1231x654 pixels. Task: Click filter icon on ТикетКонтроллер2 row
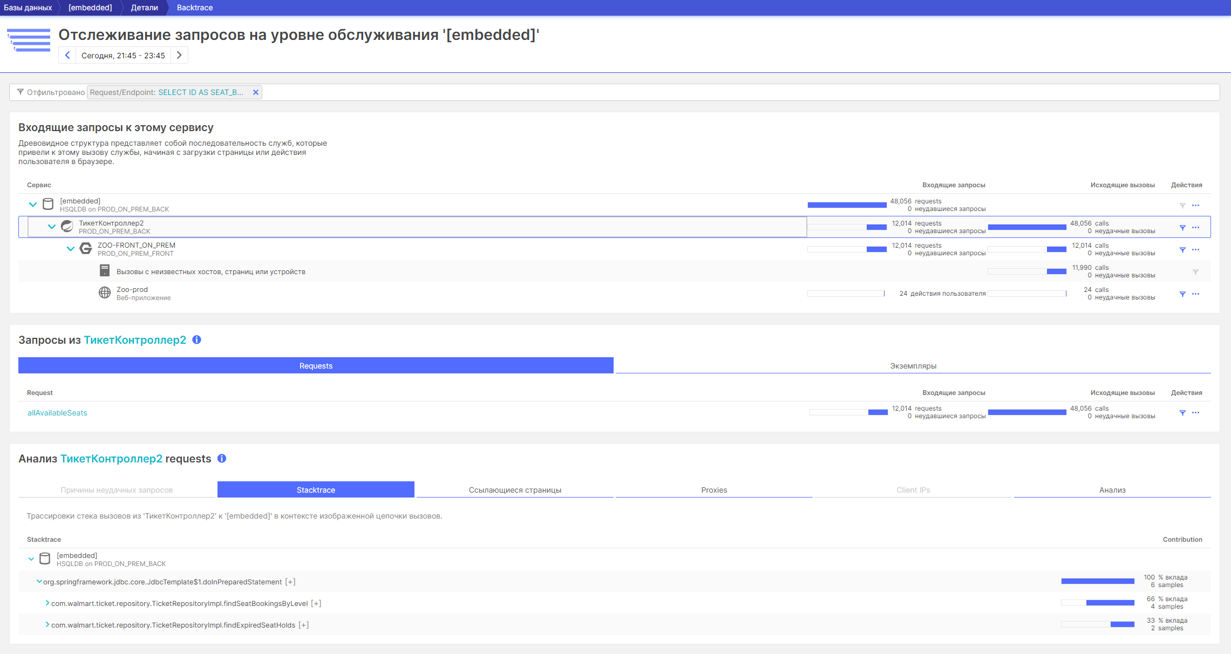point(1182,228)
